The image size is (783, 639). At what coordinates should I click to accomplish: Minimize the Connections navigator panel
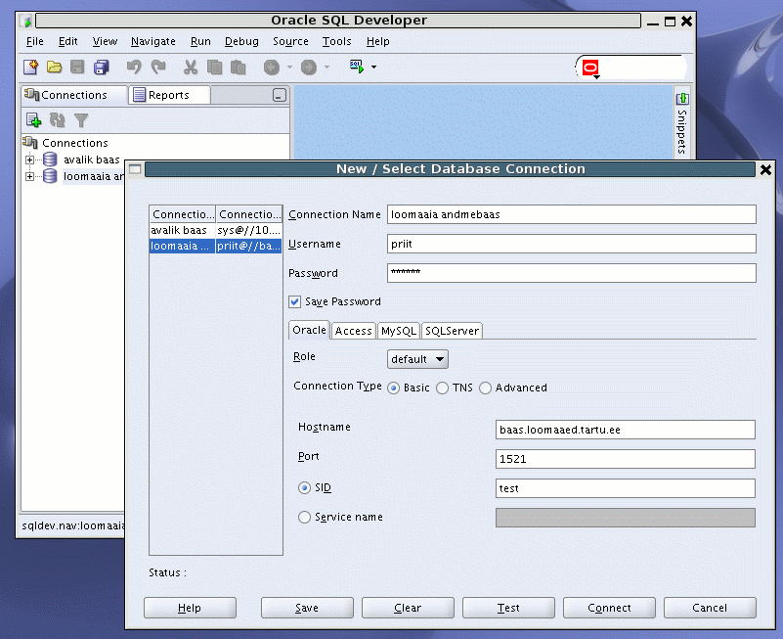tap(280, 95)
